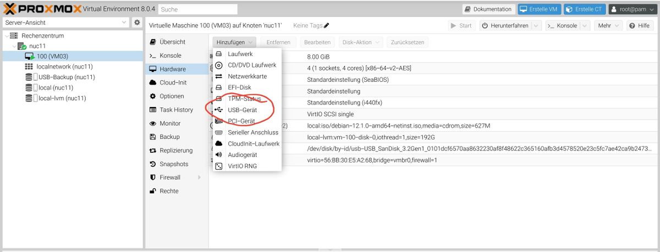The width and height of the screenshot is (660, 252).
Task: Open the Task History tab
Action: (x=177, y=110)
